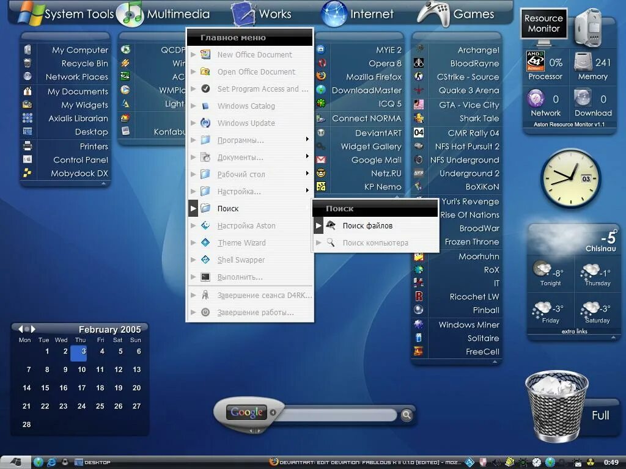Image resolution: width=626 pixels, height=469 pixels.
Task: Click the Windows Update icon in main menu
Action: click(205, 123)
